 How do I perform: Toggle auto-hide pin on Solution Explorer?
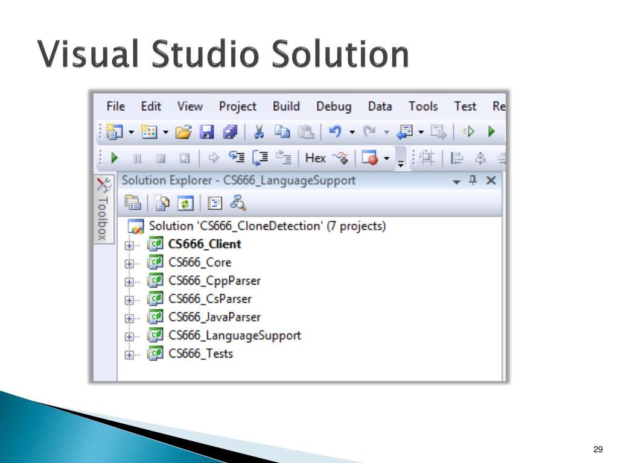point(473,180)
